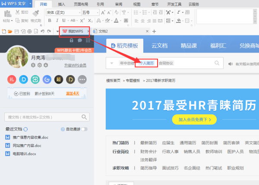The height and width of the screenshot is (185, 259).
Task: Click the Increase font size icon
Action: click(103, 13)
